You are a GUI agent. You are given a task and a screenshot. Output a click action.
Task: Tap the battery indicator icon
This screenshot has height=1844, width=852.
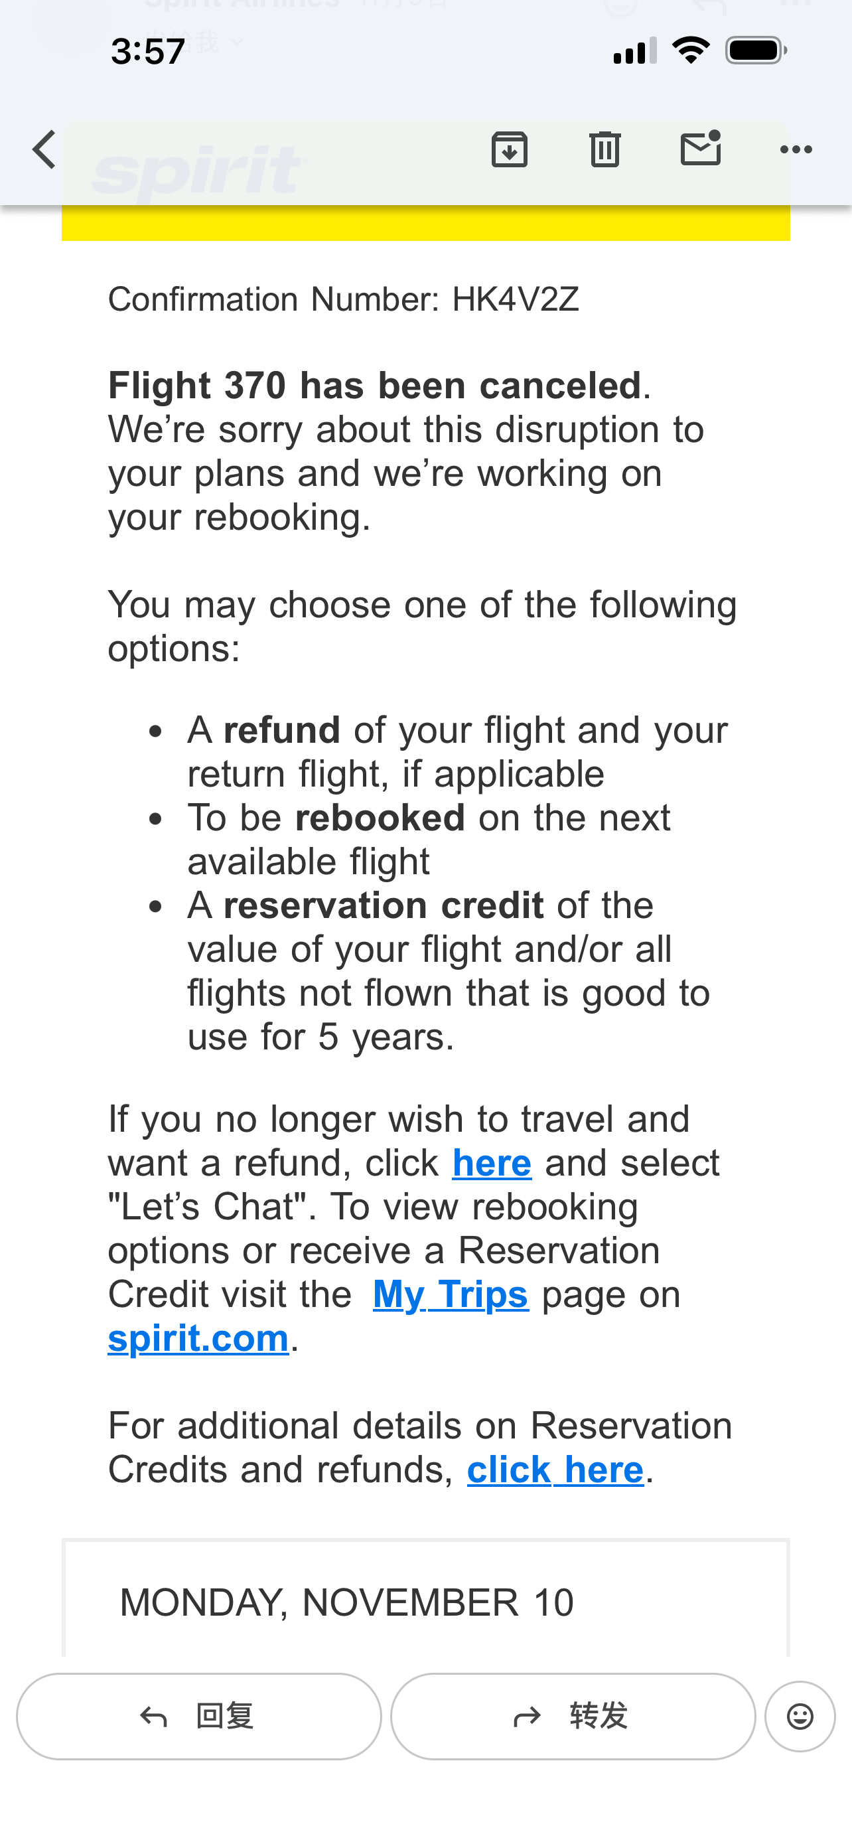755,51
